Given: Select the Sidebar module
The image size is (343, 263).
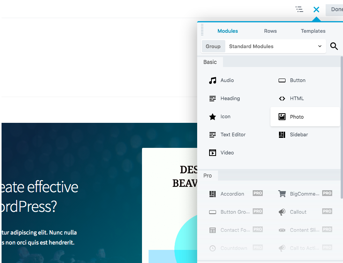Looking at the screenshot, I should point(299,135).
